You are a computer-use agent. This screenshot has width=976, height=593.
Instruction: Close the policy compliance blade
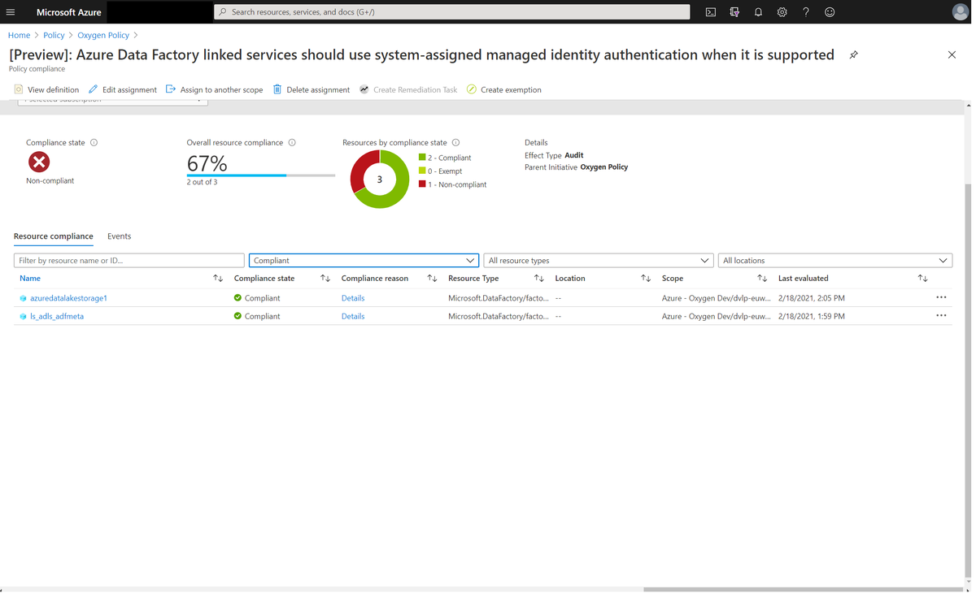952,55
